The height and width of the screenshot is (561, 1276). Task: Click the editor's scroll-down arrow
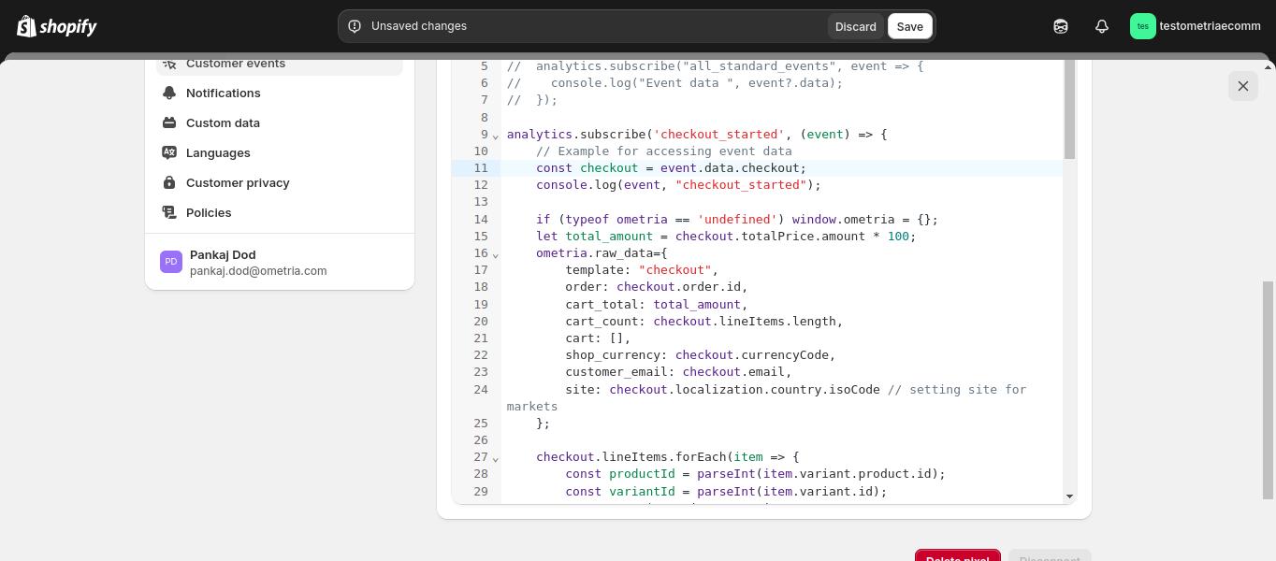(x=1069, y=496)
